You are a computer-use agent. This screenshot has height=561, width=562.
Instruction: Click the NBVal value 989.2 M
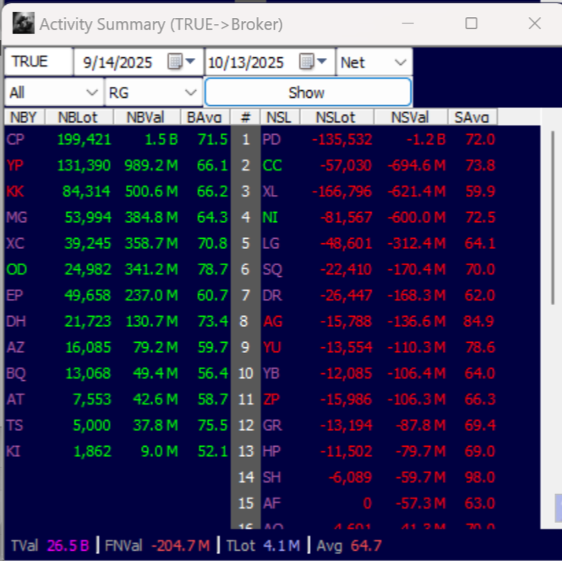tap(151, 165)
